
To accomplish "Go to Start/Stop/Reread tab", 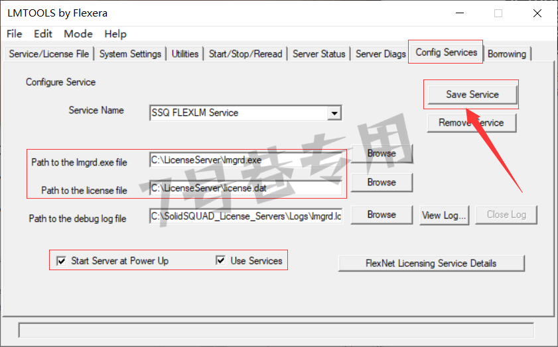I will [245, 54].
